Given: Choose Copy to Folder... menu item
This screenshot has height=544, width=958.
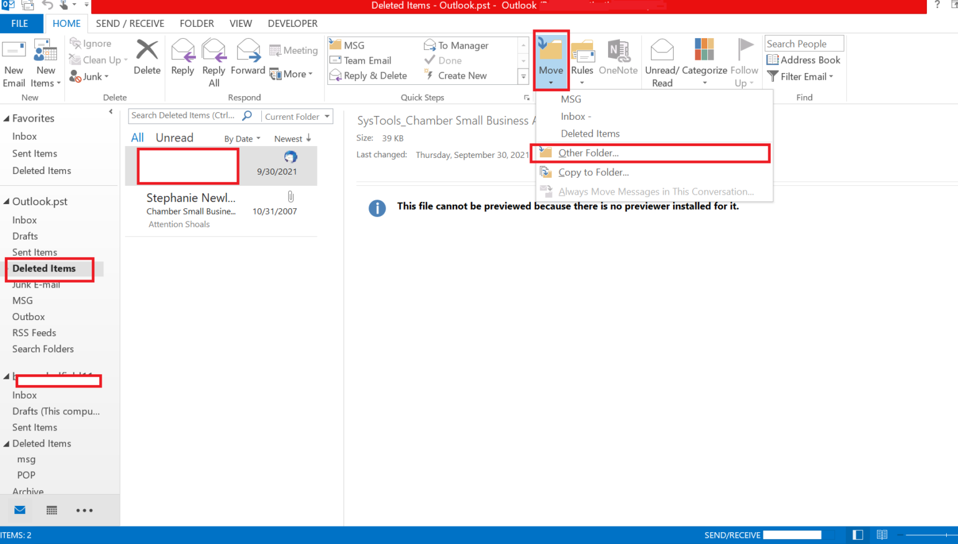Looking at the screenshot, I should [x=654, y=172].
